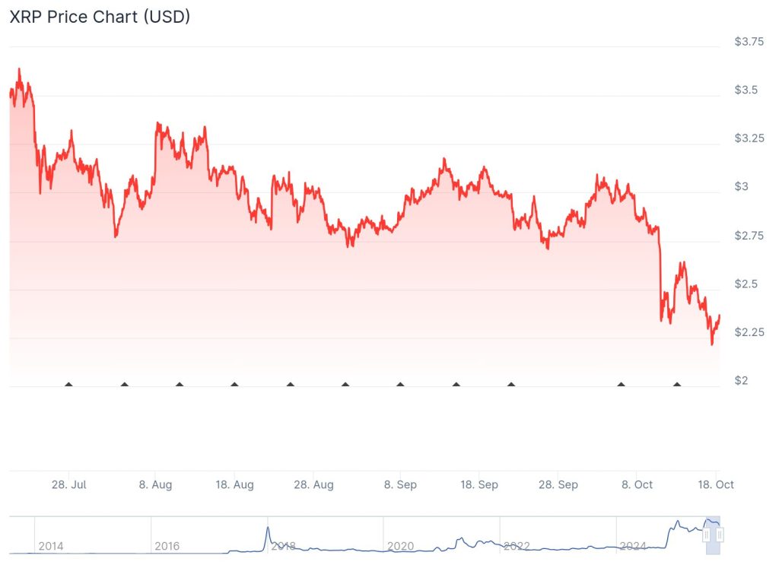Jump to 2014 in the overview navigator

pyautogui.click(x=50, y=546)
